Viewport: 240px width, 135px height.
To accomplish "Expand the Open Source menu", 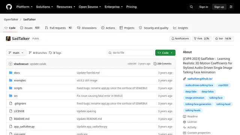I will [90, 7].
